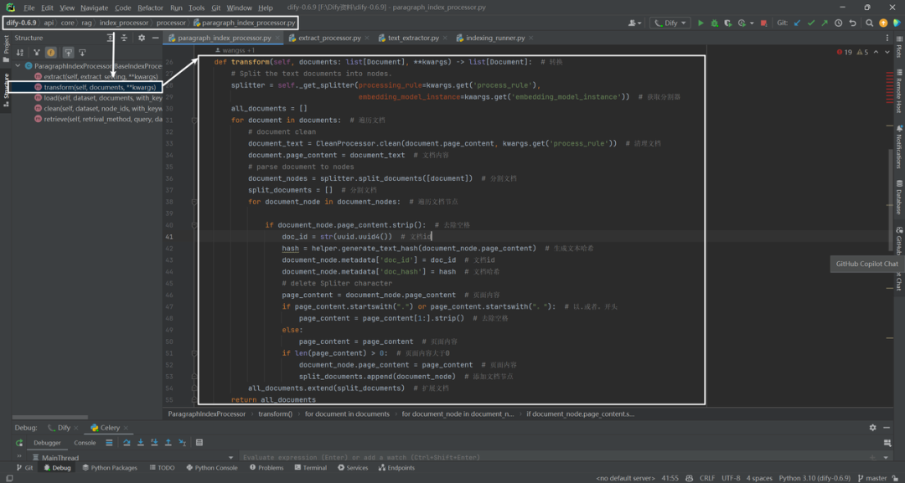Click the master git branch widget
Viewport: 905px width, 483px height.
click(872, 478)
